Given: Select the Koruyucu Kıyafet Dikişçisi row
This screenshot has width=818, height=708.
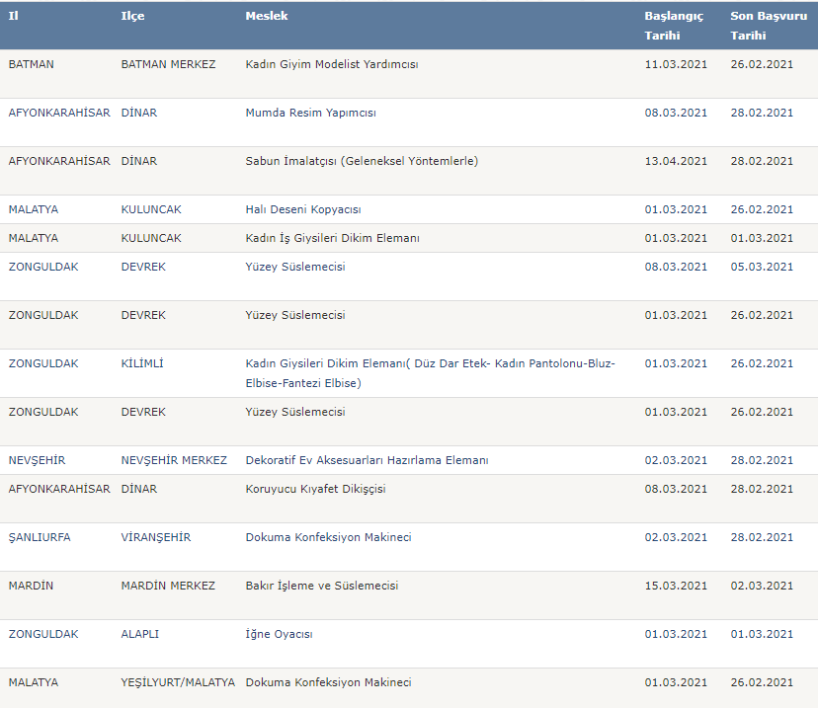Looking at the screenshot, I should [x=409, y=499].
